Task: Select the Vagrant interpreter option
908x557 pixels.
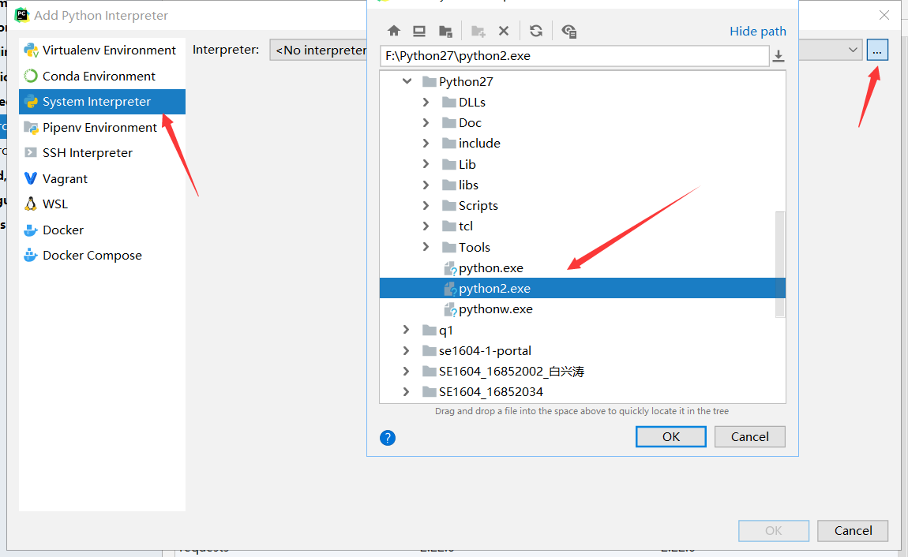Action: click(x=102, y=179)
